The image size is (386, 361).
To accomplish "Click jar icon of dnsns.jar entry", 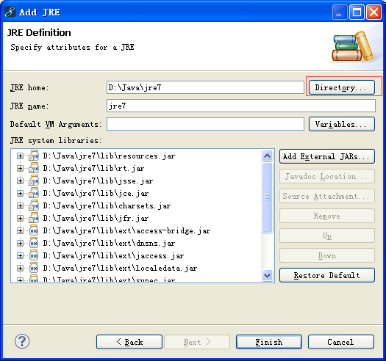I will [x=34, y=244].
